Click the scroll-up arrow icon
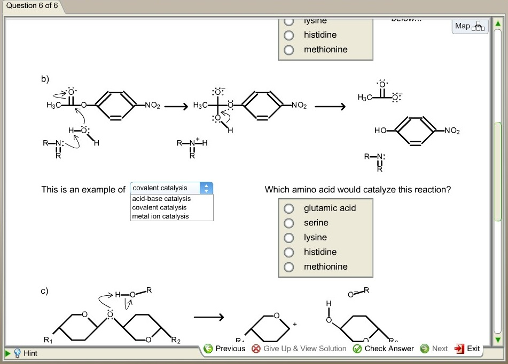The height and width of the screenshot is (364, 508). [x=499, y=23]
